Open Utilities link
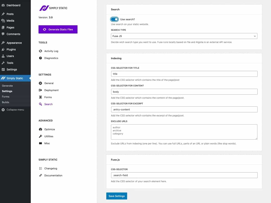 (x=49, y=136)
